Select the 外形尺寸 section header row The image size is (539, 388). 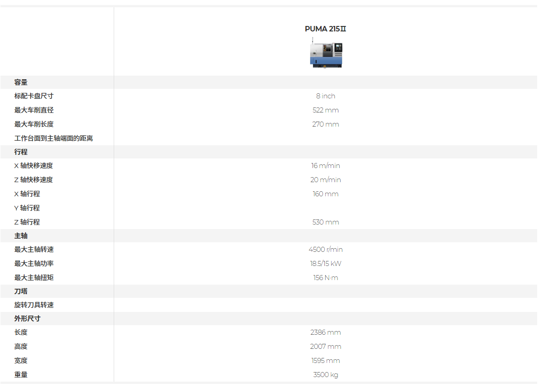pos(269,318)
